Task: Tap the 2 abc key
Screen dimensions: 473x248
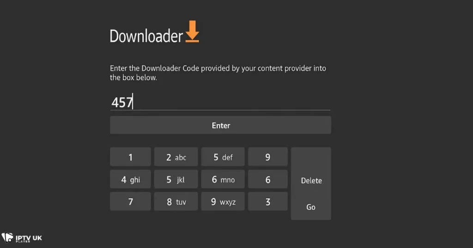Action: click(176, 157)
